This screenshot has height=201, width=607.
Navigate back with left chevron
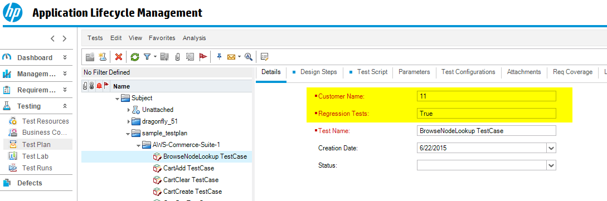pos(52,38)
